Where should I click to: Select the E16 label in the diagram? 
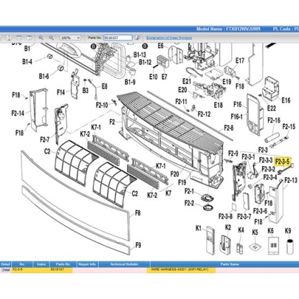click(286, 101)
